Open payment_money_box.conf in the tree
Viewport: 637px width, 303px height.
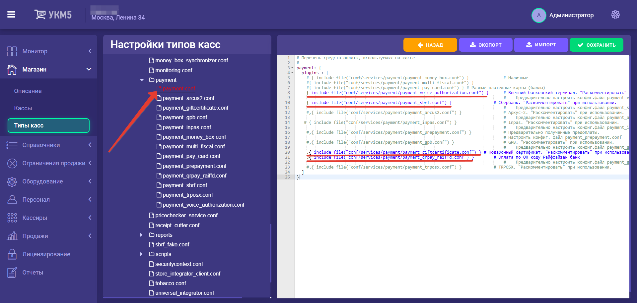click(194, 137)
